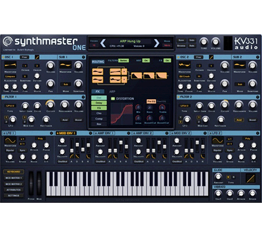Viewport: 262px width, 237px height.
Task: Open the Filter 1 type LP12 D dropdown
Action: point(10,106)
